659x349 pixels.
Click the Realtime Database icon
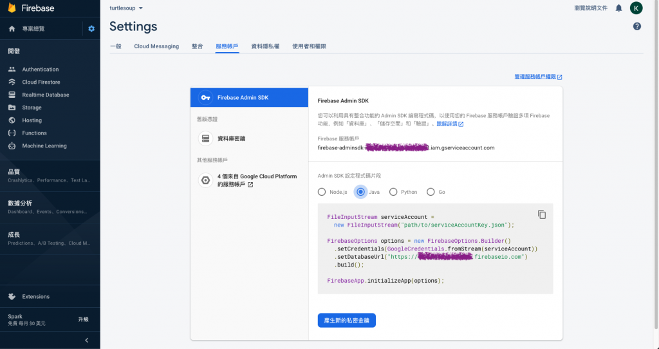12,95
